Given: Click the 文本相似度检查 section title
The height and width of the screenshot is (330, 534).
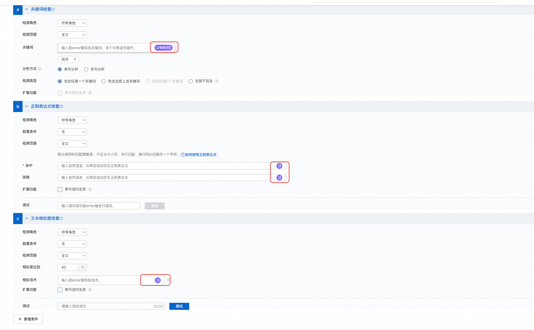Looking at the screenshot, I should click(45, 219).
